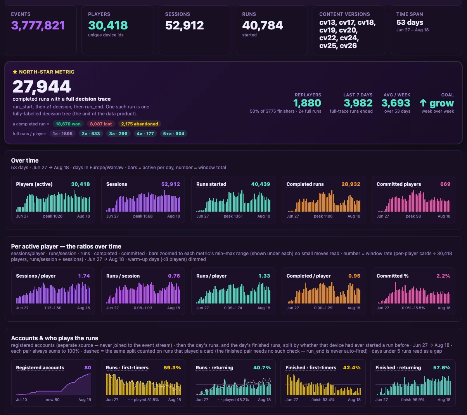
Task: Click the played 51.8% dashed legend
Action: tap(143, 400)
